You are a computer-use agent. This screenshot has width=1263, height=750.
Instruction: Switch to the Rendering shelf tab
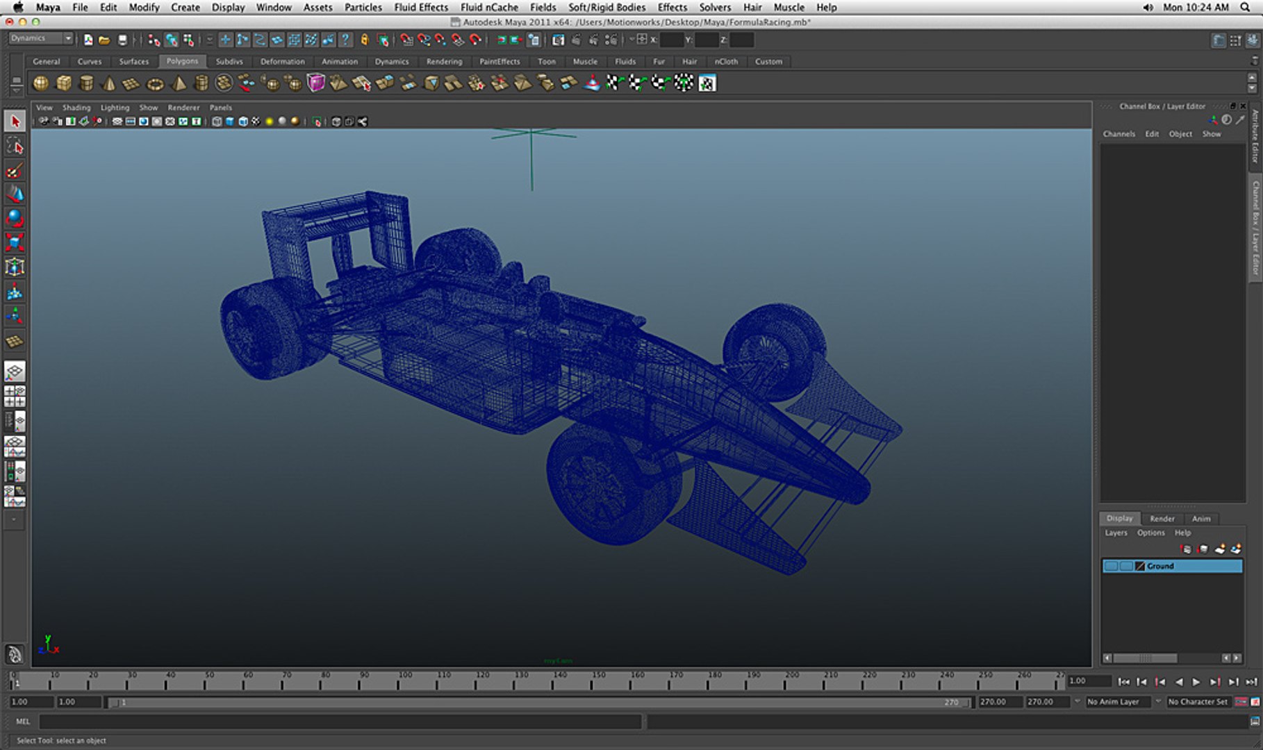(x=444, y=62)
